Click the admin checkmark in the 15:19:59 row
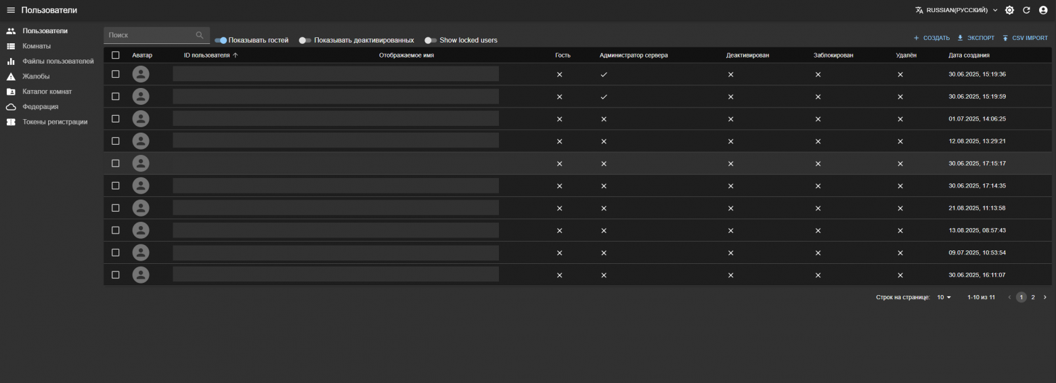Image resolution: width=1056 pixels, height=383 pixels. point(604,97)
